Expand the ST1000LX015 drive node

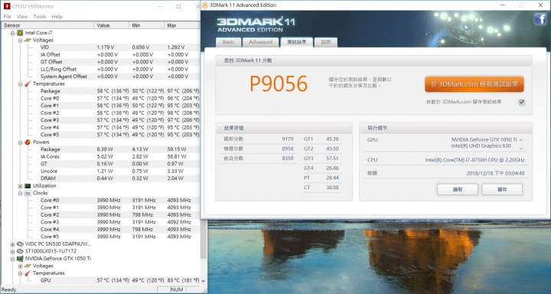[13, 251]
